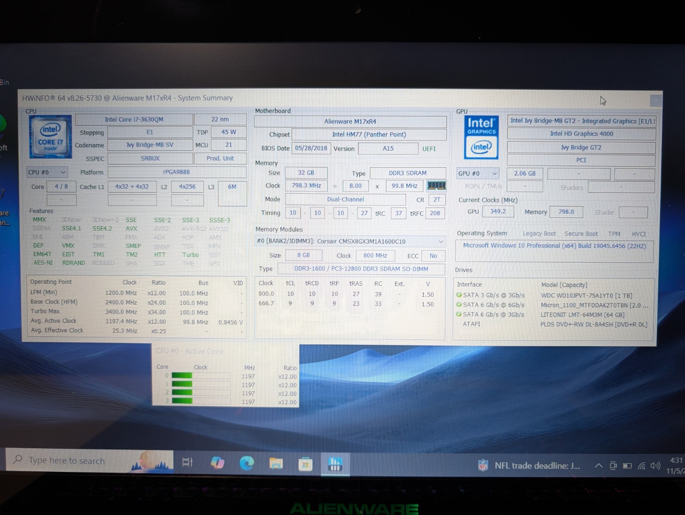Screen dimensions: 685x515
Task: Click the memory module chip icon
Action: click(437, 186)
